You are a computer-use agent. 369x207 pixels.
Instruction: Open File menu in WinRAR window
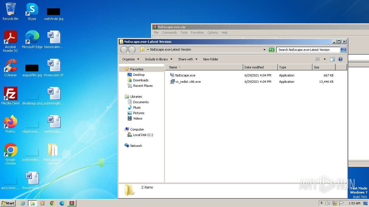(x=156, y=32)
